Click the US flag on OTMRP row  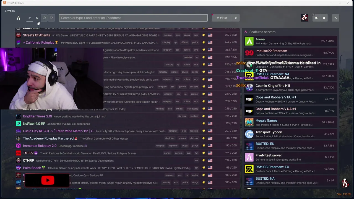coord(210,160)
